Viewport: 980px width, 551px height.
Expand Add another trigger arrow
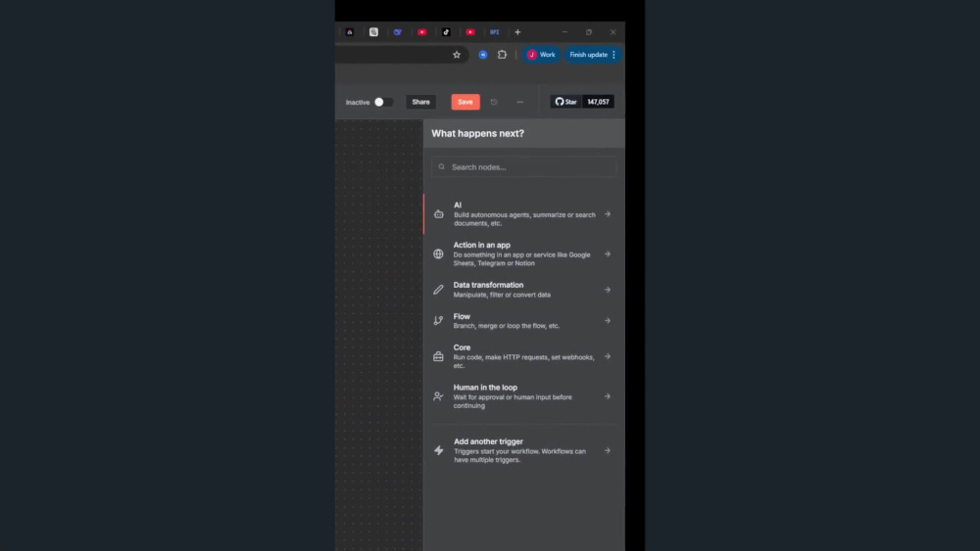coord(608,450)
